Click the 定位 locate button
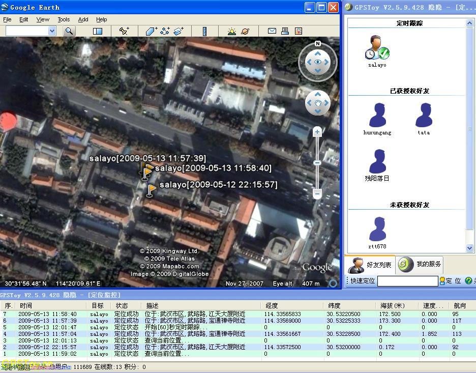The image size is (476, 373). [451, 281]
